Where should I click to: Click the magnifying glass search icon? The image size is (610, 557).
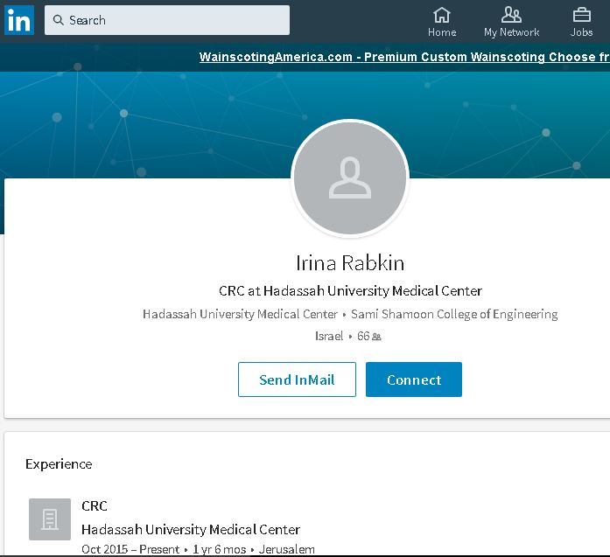(58, 20)
